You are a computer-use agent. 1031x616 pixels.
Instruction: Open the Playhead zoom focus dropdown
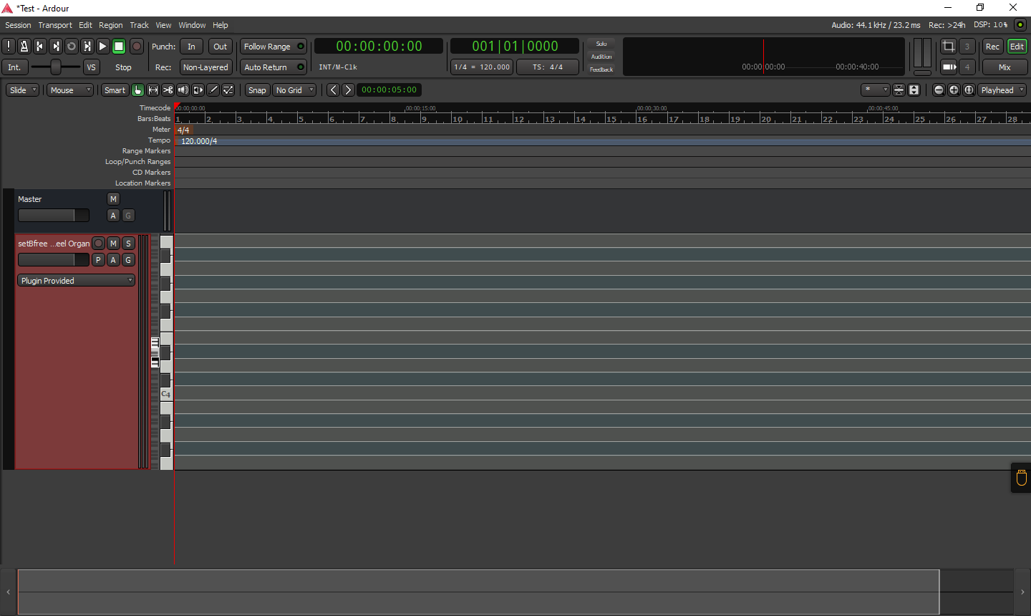point(1002,90)
